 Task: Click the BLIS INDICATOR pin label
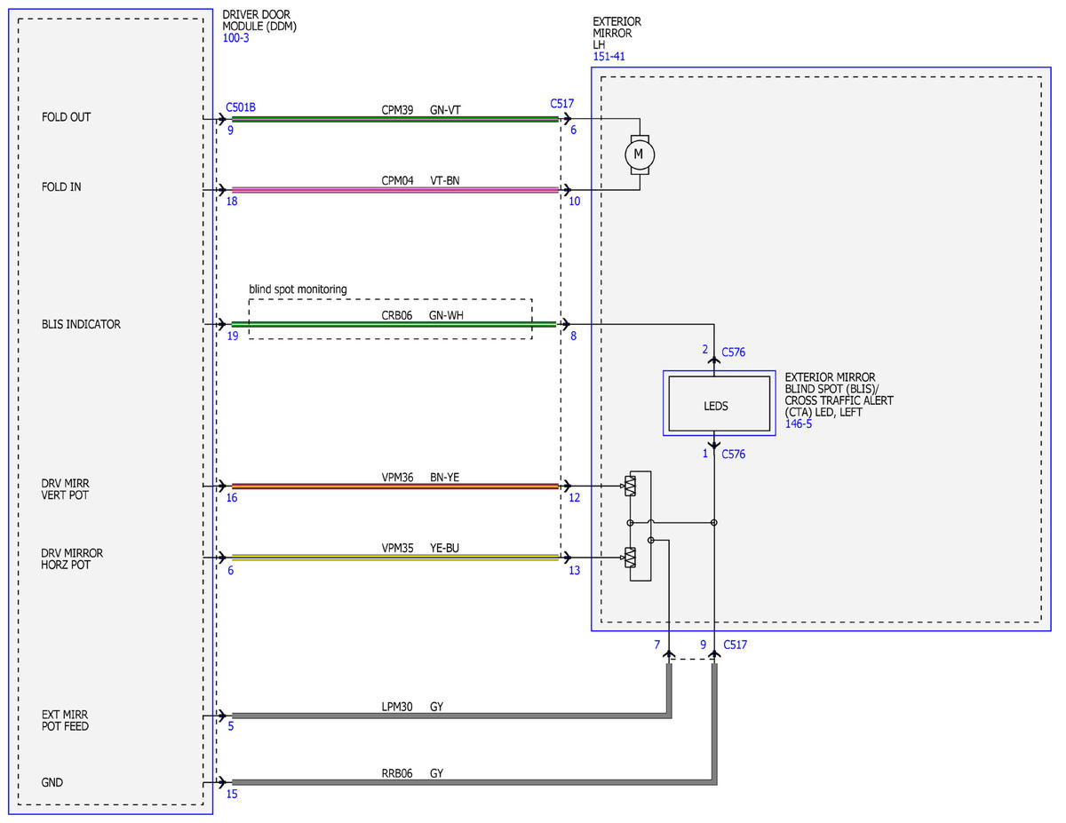[x=81, y=324]
